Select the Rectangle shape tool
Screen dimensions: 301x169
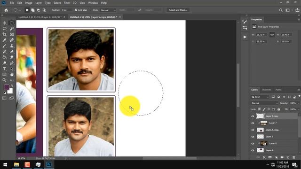point(4,74)
